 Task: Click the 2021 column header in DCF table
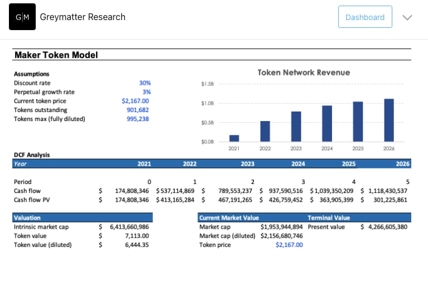[x=144, y=164]
